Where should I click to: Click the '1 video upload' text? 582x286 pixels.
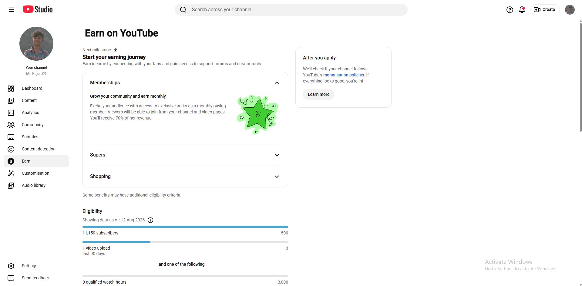tap(96, 248)
